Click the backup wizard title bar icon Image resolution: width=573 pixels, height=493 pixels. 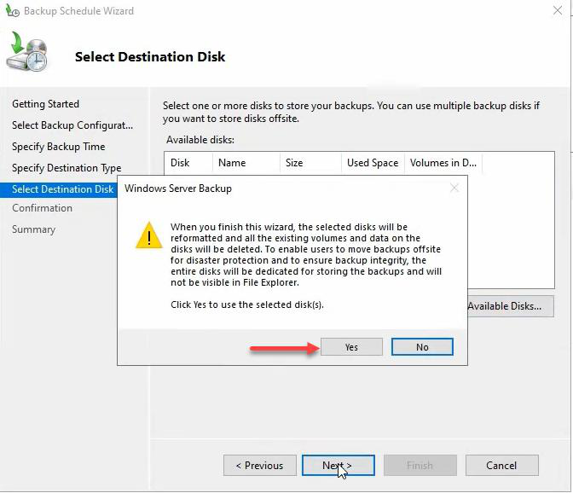pyautogui.click(x=13, y=11)
